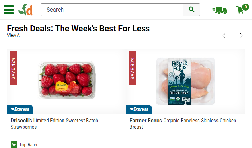This screenshot has height=148, width=252.
Task: Click the Top-Rated badge icon
Action: click(x=14, y=144)
